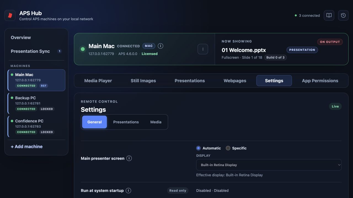Select the Backup PC machine

(x=36, y=103)
